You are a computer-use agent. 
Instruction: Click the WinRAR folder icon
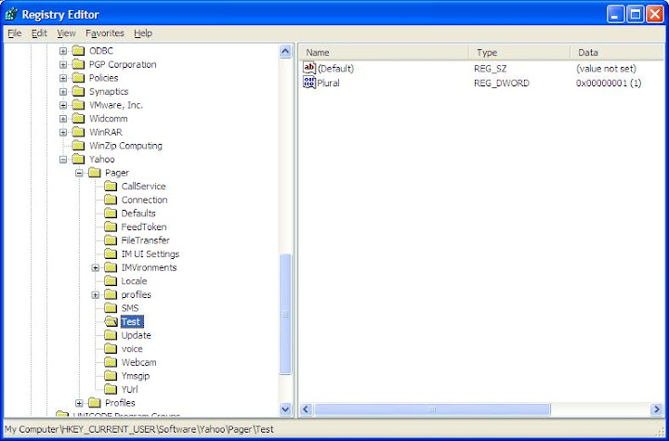coord(78,132)
